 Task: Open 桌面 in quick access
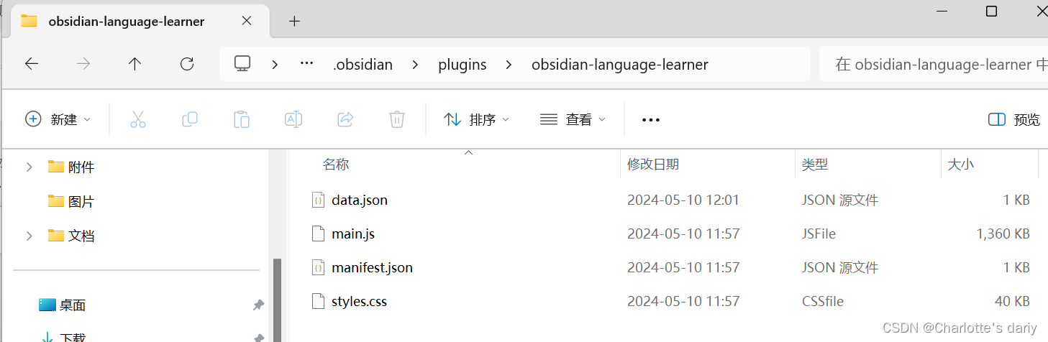(63, 305)
